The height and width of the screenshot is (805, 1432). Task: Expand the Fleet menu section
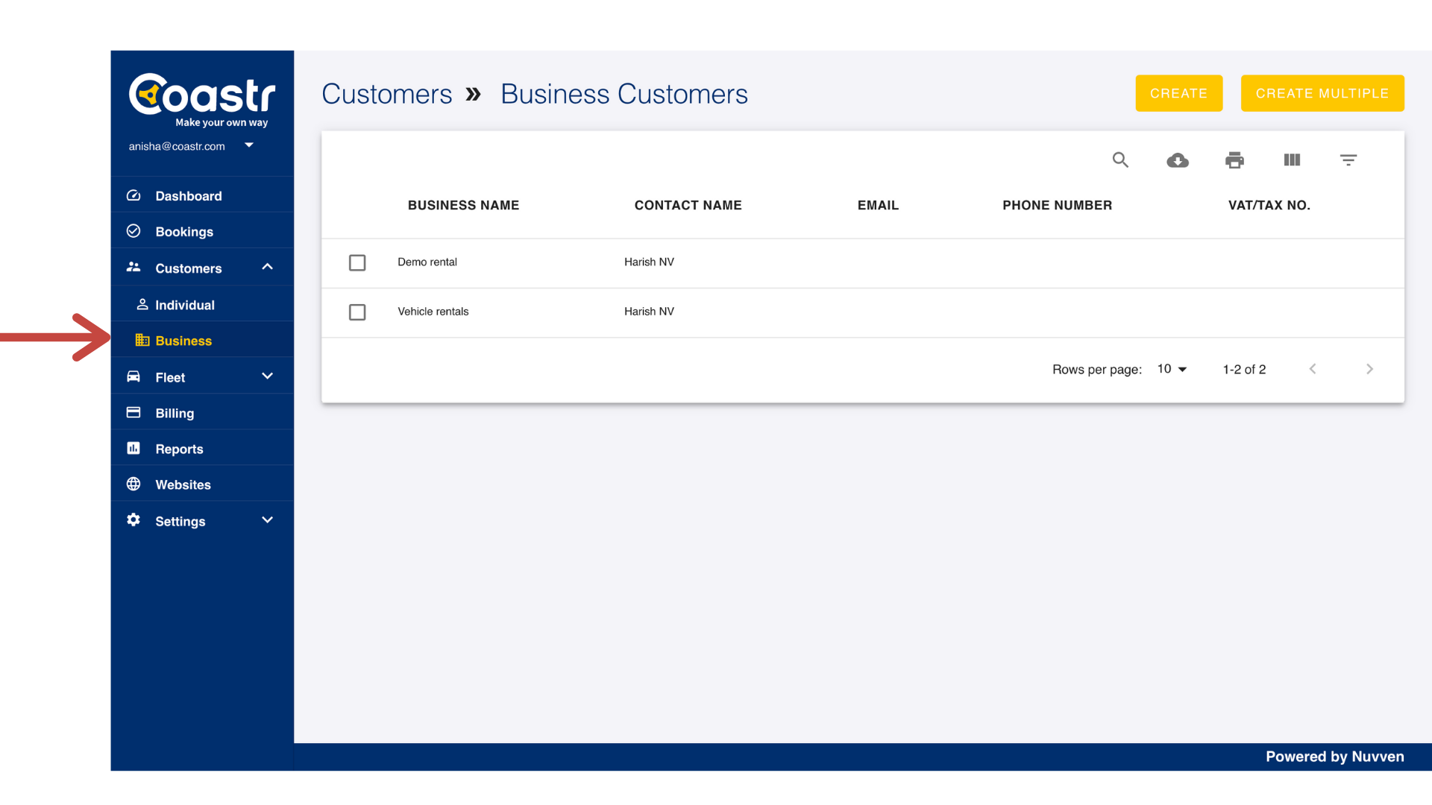point(267,376)
